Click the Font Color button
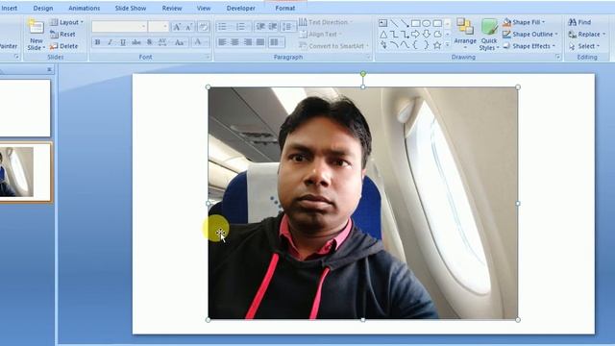The height and width of the screenshot is (346, 615). [x=198, y=42]
